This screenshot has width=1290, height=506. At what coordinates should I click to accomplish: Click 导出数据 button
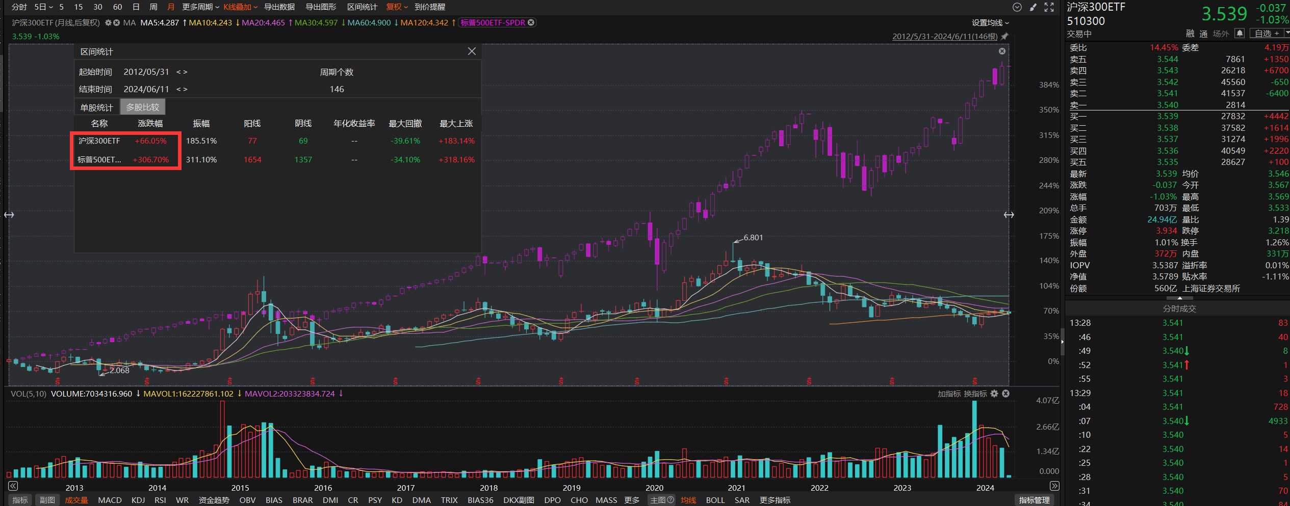(x=279, y=7)
